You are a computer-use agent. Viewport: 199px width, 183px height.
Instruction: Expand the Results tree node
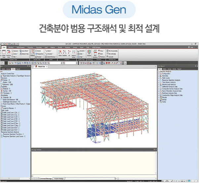pos(159,97)
